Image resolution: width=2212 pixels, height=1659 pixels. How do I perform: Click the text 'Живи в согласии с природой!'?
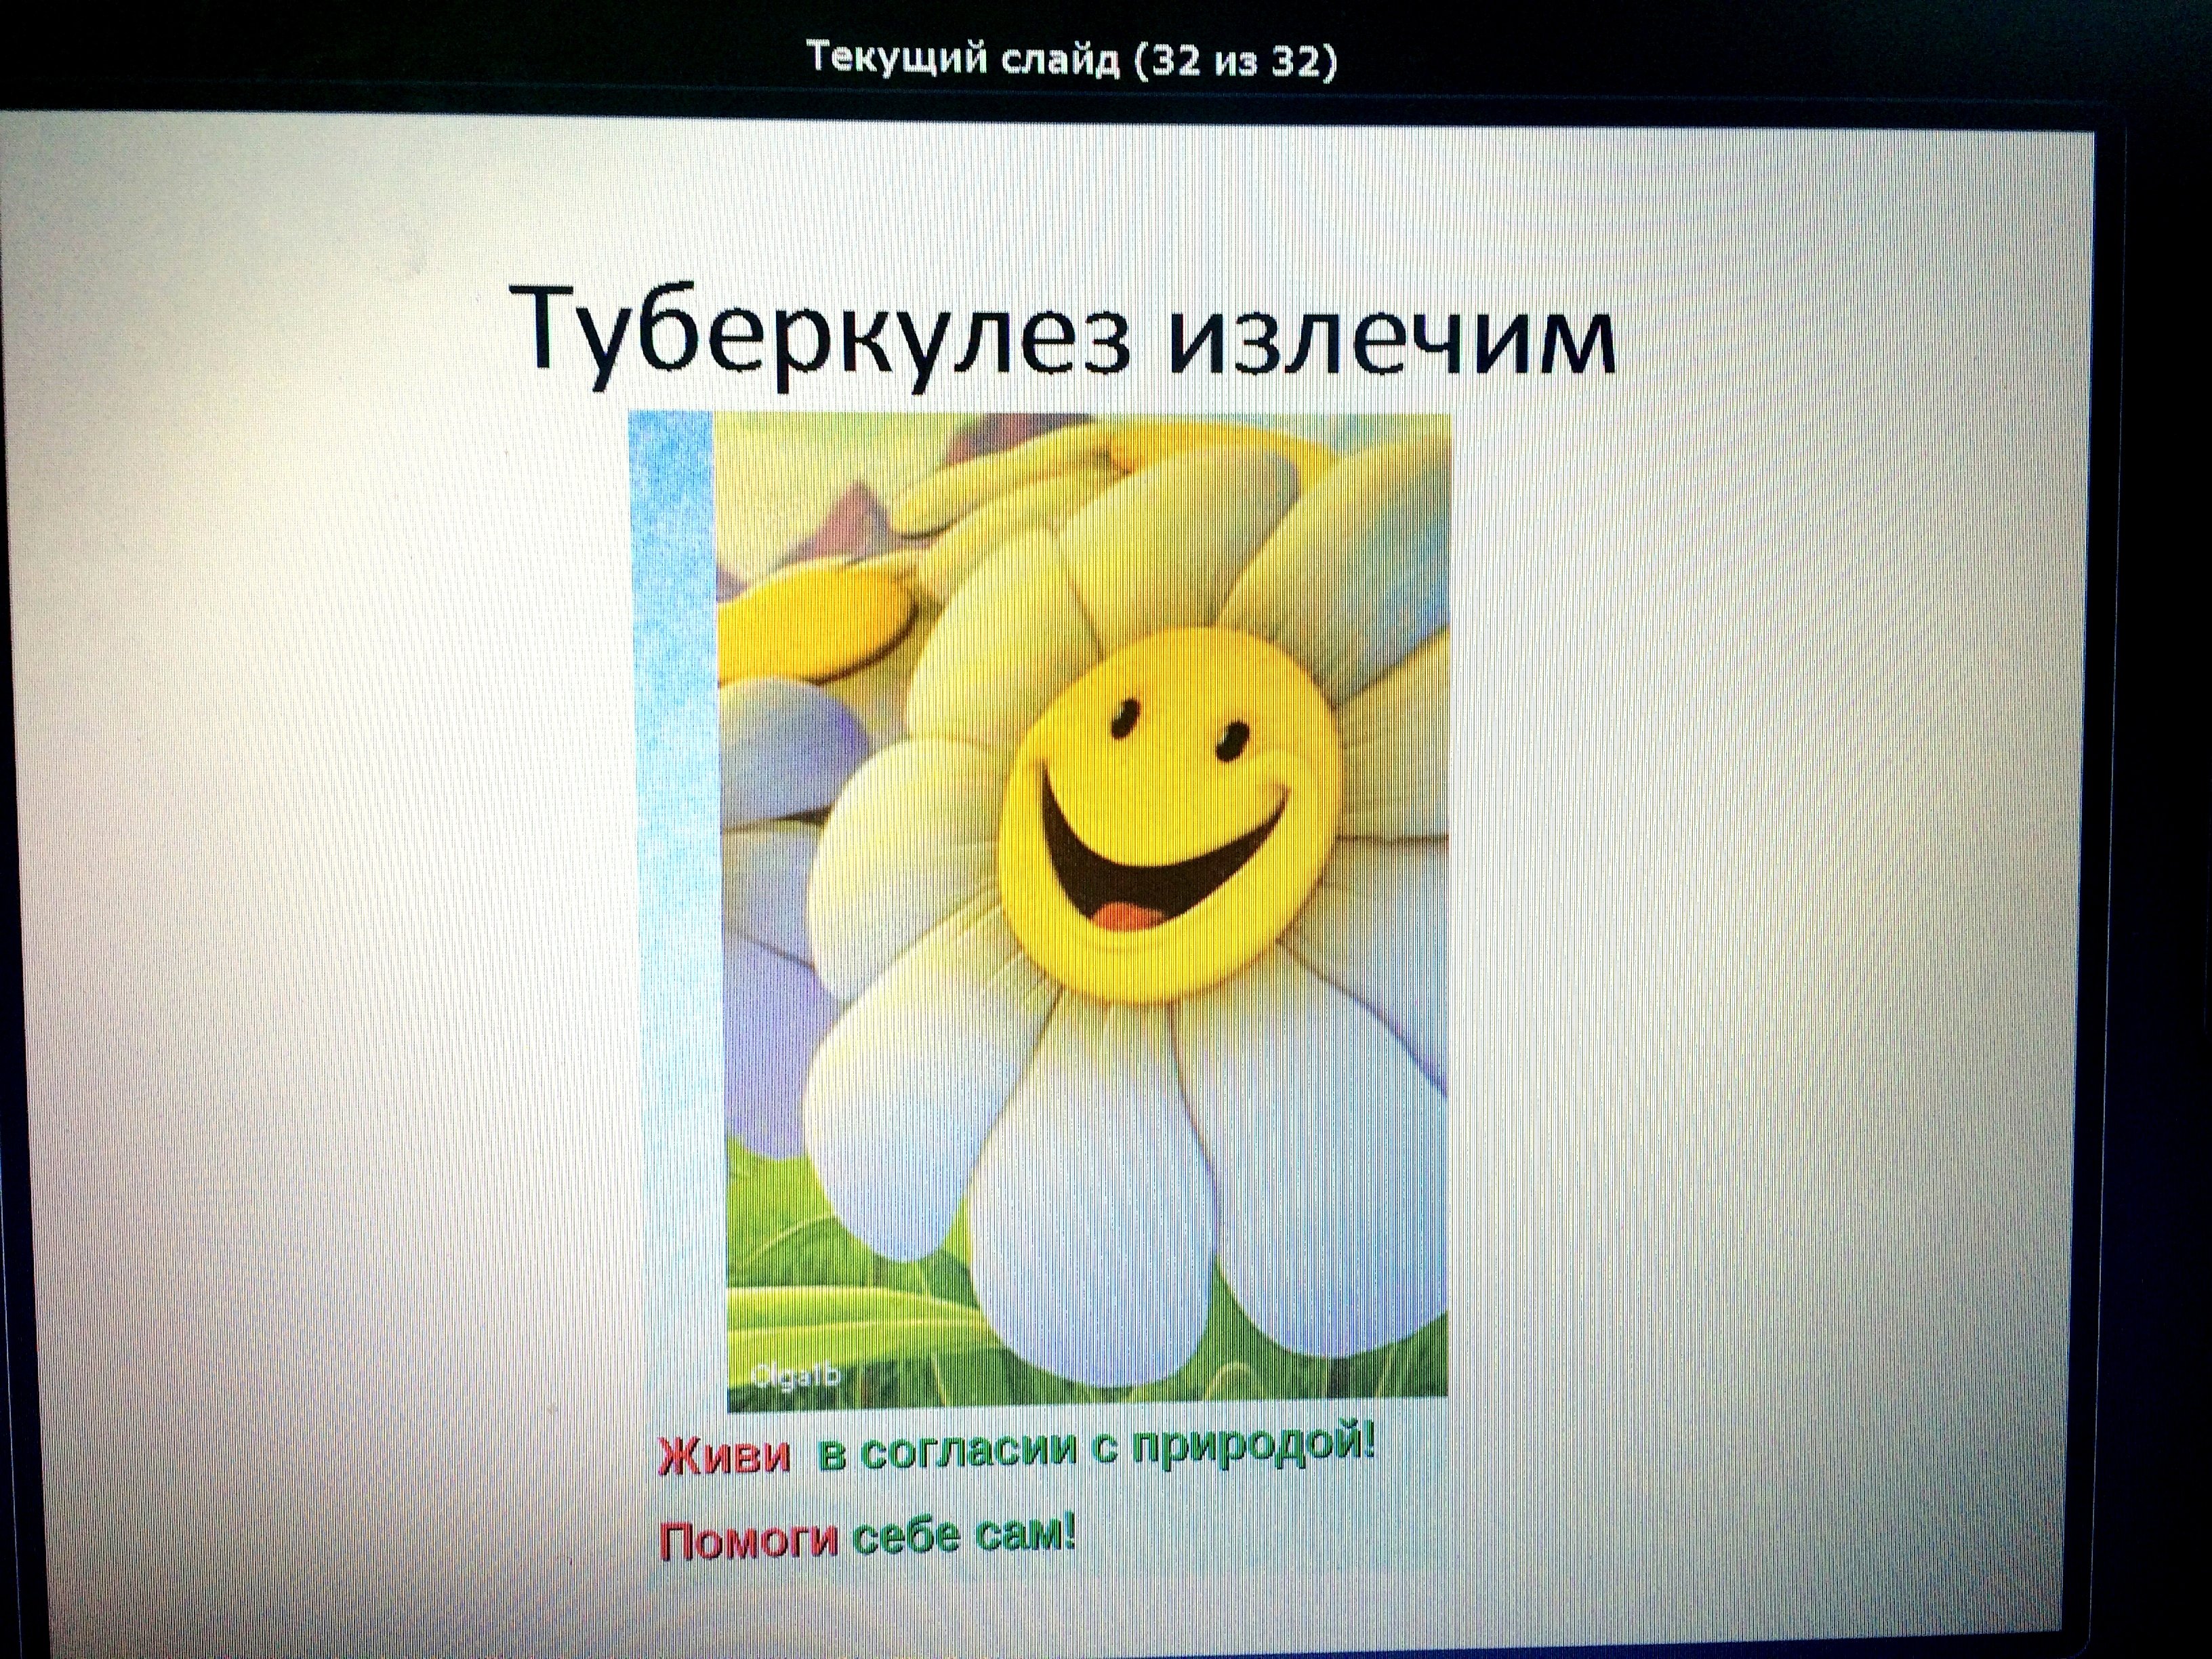1016,1449
